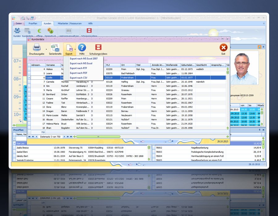Click the red Exit button icon
This screenshot has height=216, width=278.
223,48
